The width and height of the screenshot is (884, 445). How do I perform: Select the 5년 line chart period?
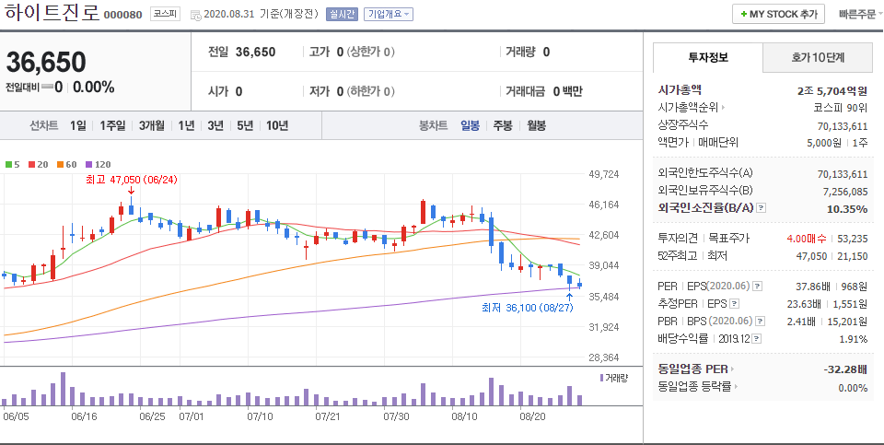point(245,125)
